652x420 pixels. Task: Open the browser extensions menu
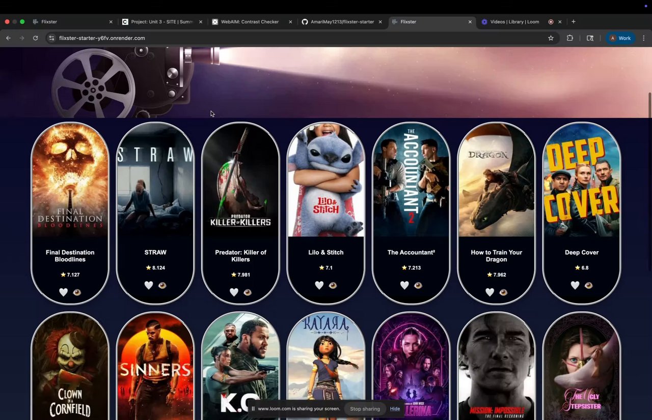570,38
